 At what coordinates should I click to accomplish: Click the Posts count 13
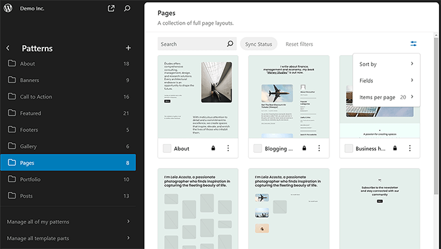(x=126, y=196)
